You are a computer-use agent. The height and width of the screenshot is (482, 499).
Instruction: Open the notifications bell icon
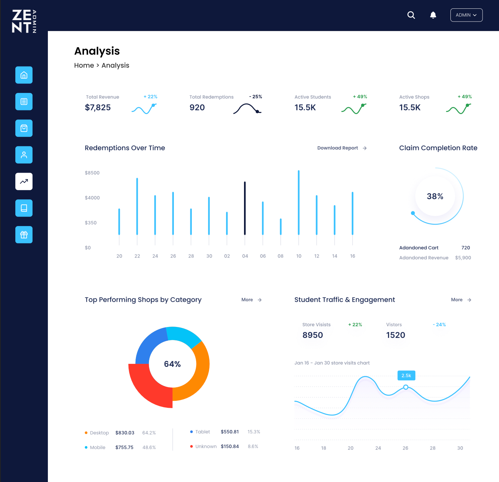(x=433, y=15)
